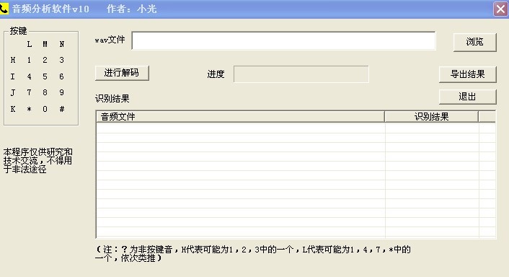Click keypad digit 3
This screenshot has width=509, height=277.
[x=62, y=60]
